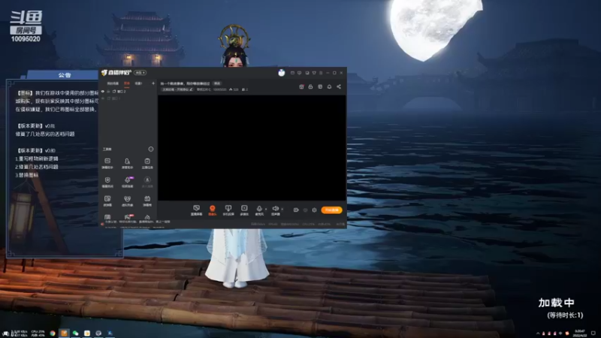601x338 pixels.
Task: Click the screen capture source icon in bottom toolbar
Action: click(196, 210)
